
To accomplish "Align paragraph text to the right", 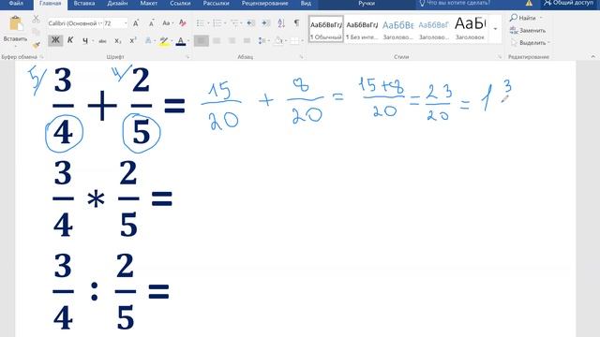I will (x=232, y=40).
